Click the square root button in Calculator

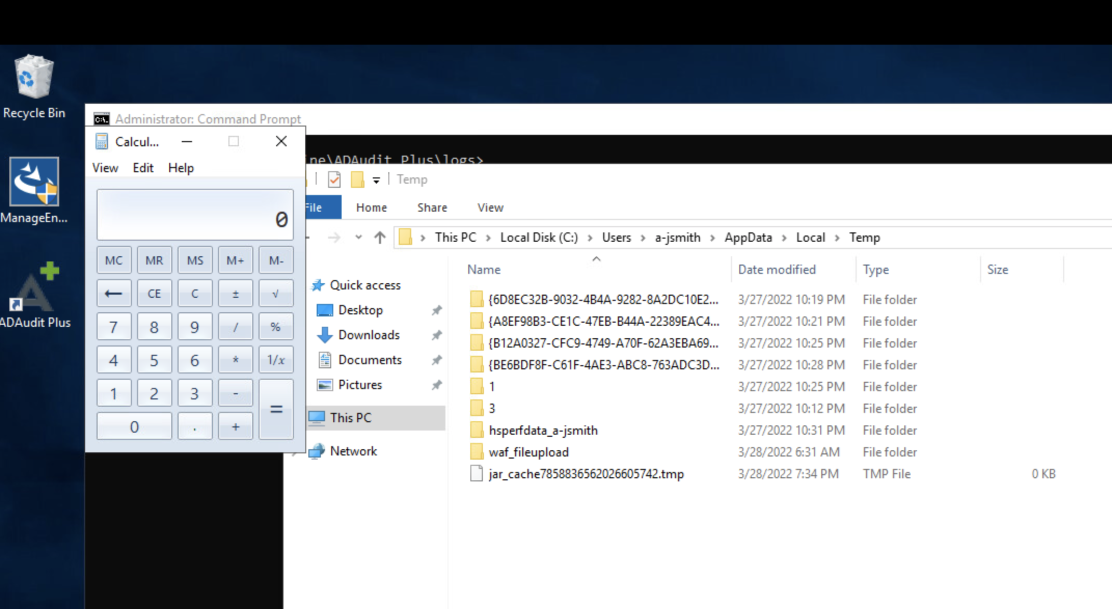click(x=276, y=294)
